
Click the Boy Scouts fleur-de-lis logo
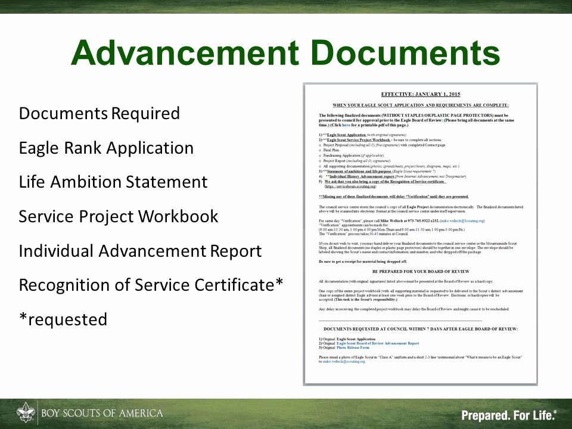[26, 412]
